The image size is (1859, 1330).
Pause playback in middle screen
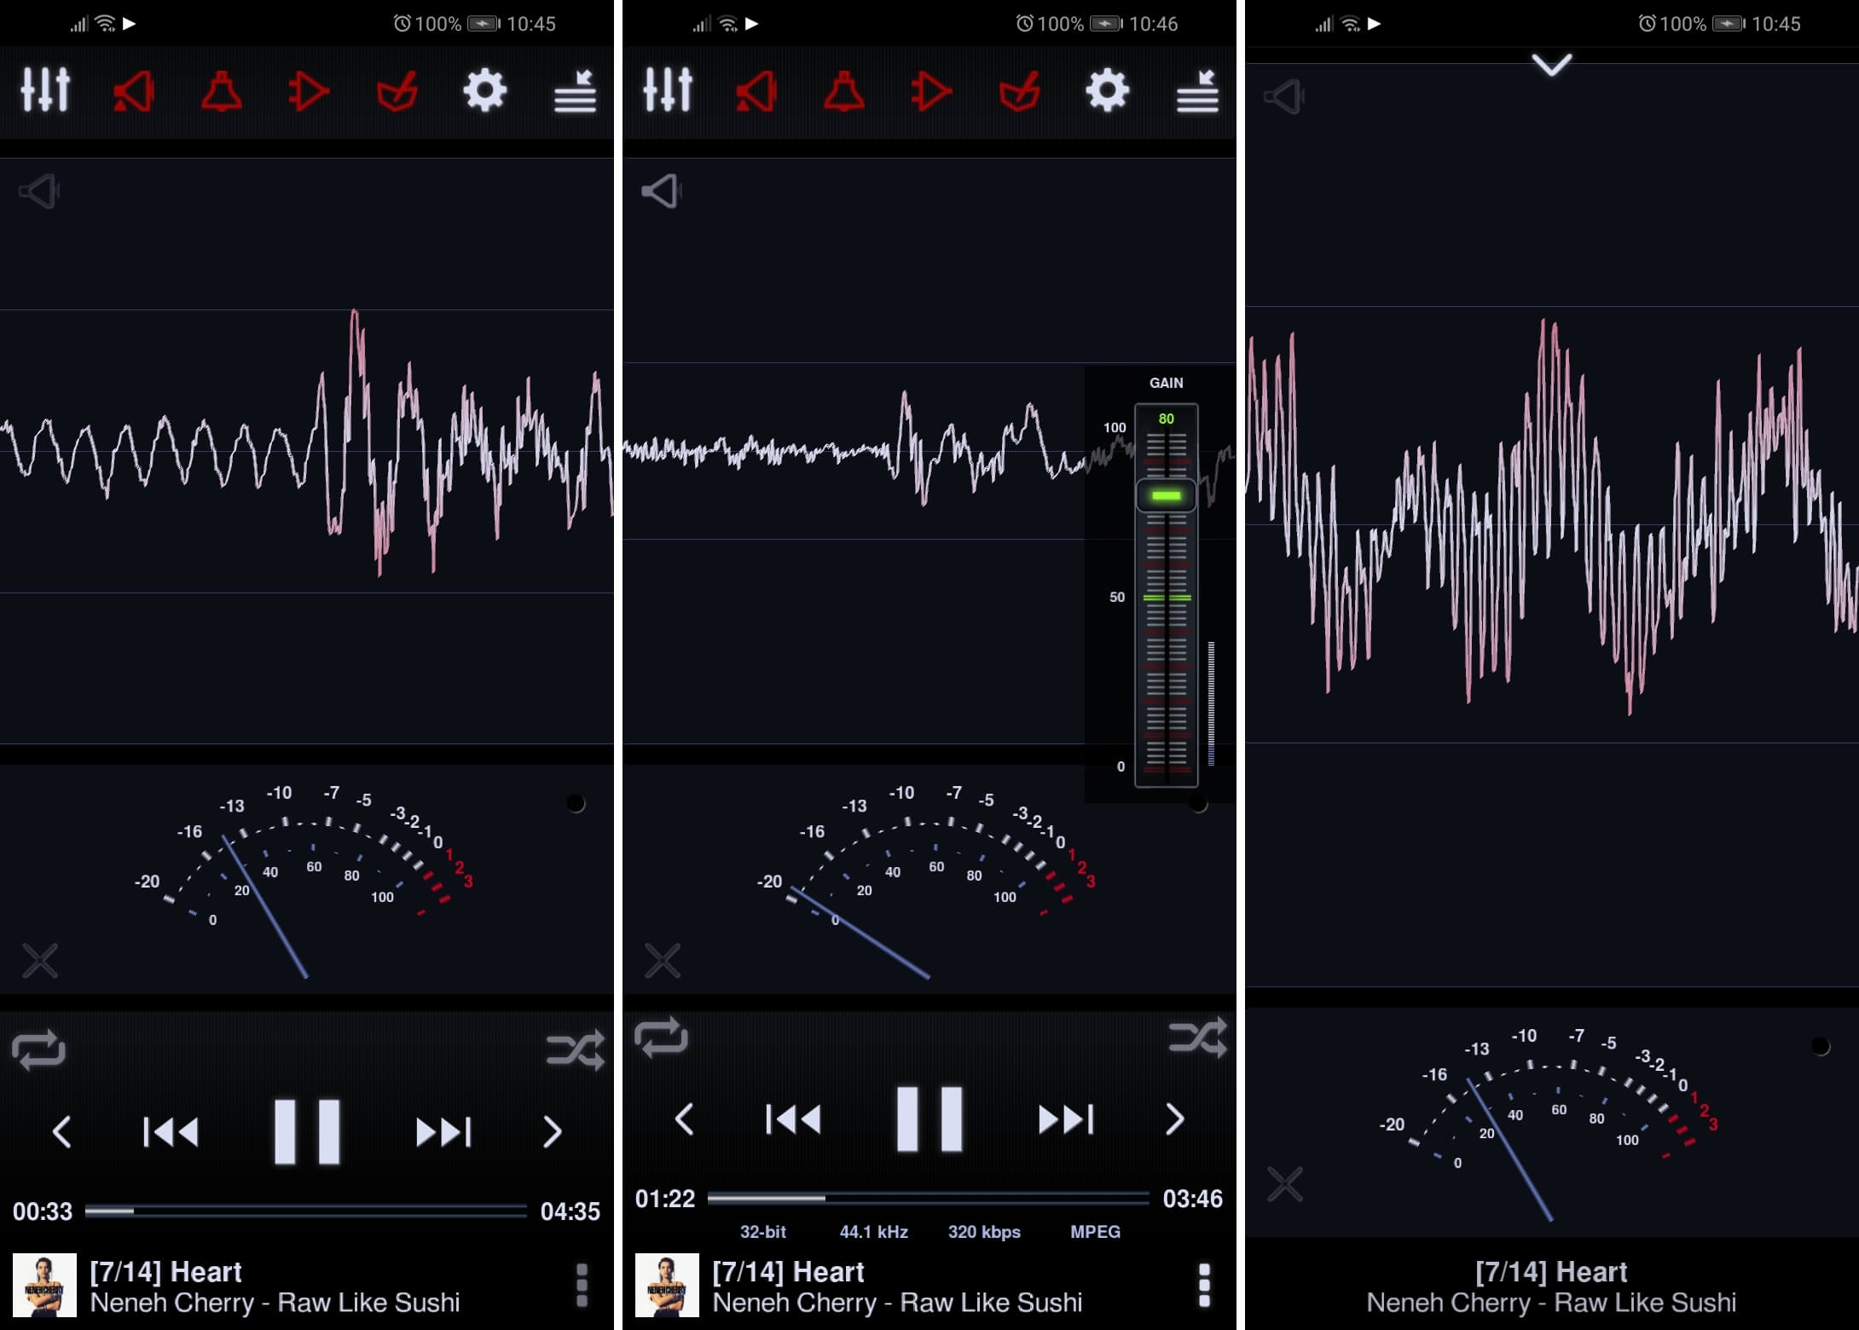(929, 1119)
